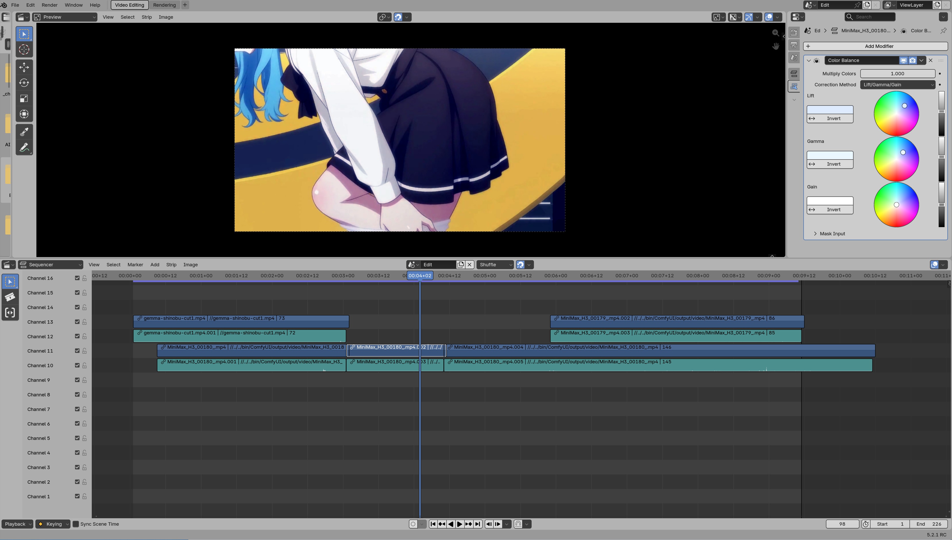Image resolution: width=952 pixels, height=540 pixels.
Task: Play the animation forward
Action: pyautogui.click(x=460, y=524)
